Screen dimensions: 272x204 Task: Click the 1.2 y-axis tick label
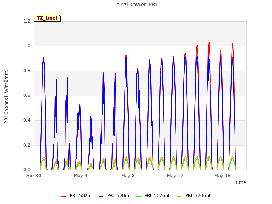pos(27,21)
